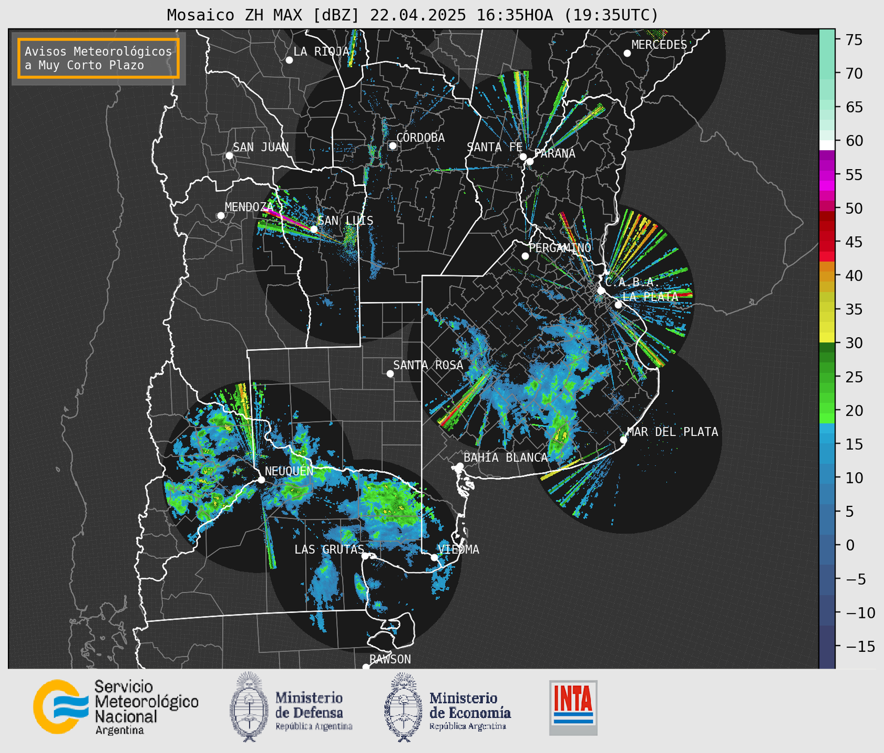The image size is (884, 753).
Task: Select the LAS GRUTAS city marker
Action: point(365,556)
